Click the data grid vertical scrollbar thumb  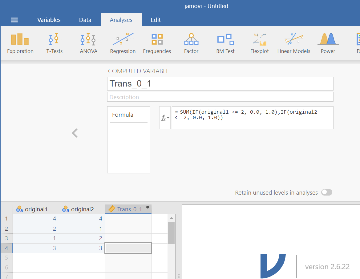point(171,232)
